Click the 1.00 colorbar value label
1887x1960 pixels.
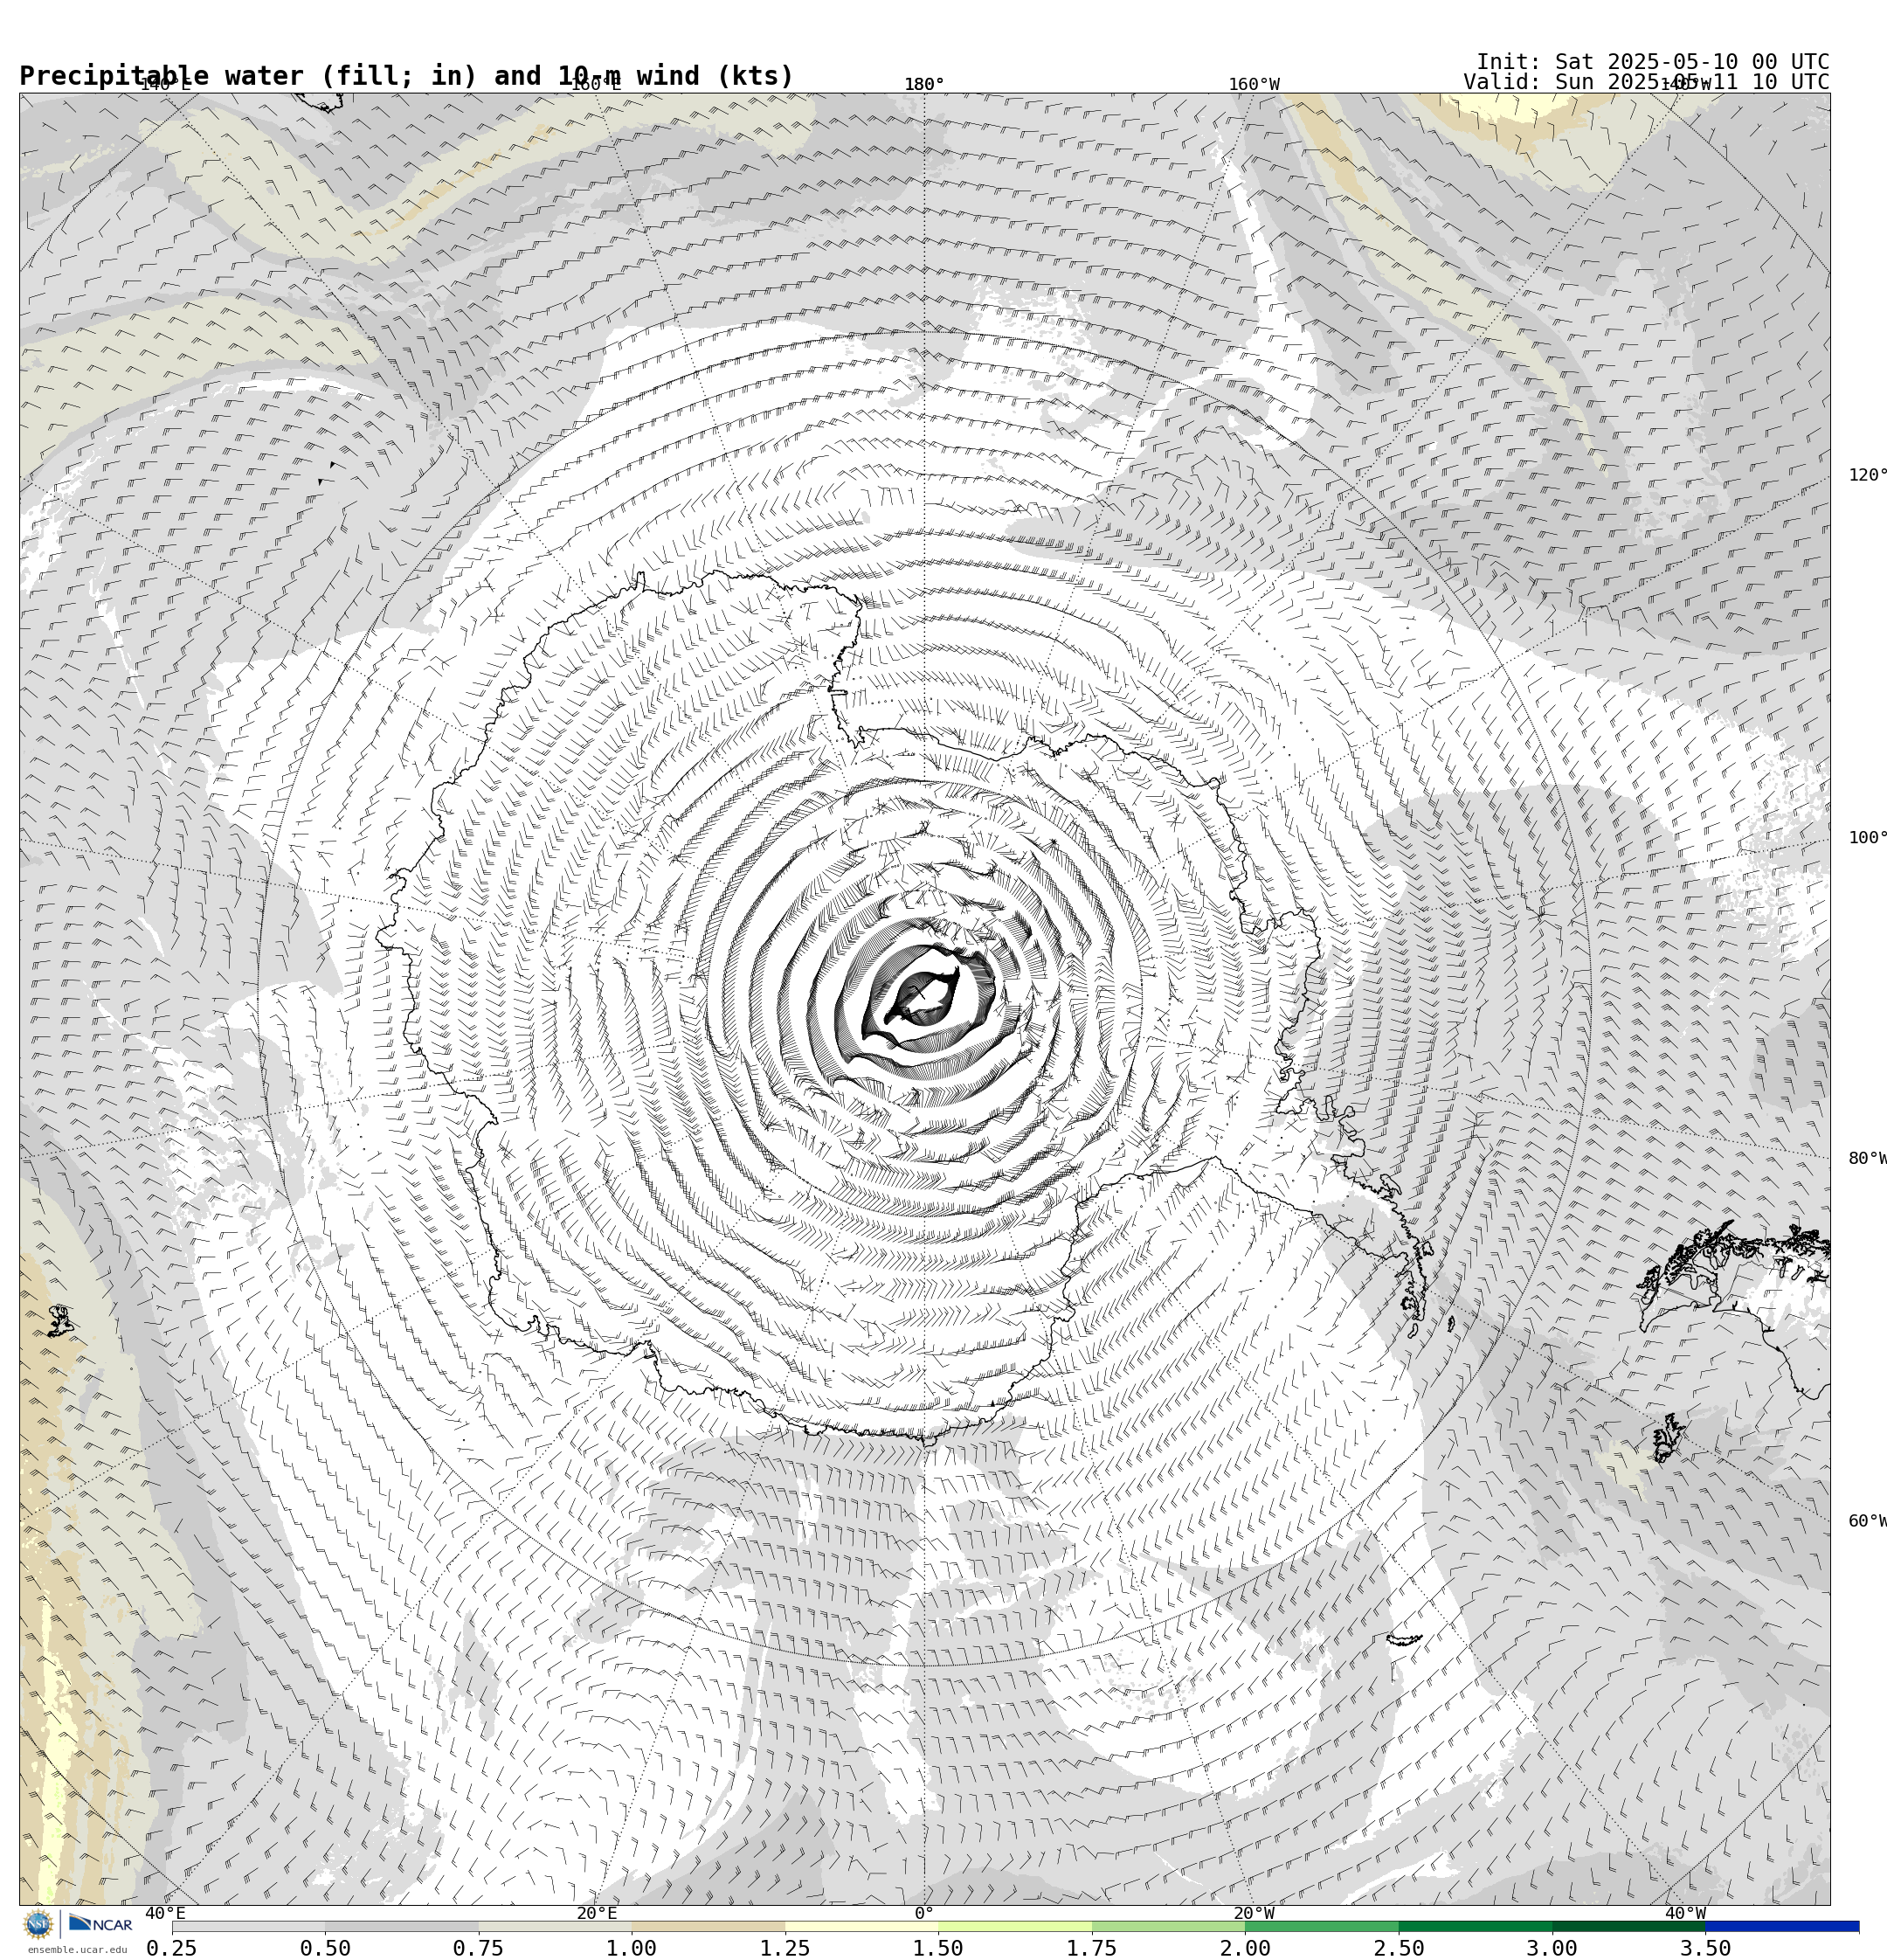point(632,1948)
